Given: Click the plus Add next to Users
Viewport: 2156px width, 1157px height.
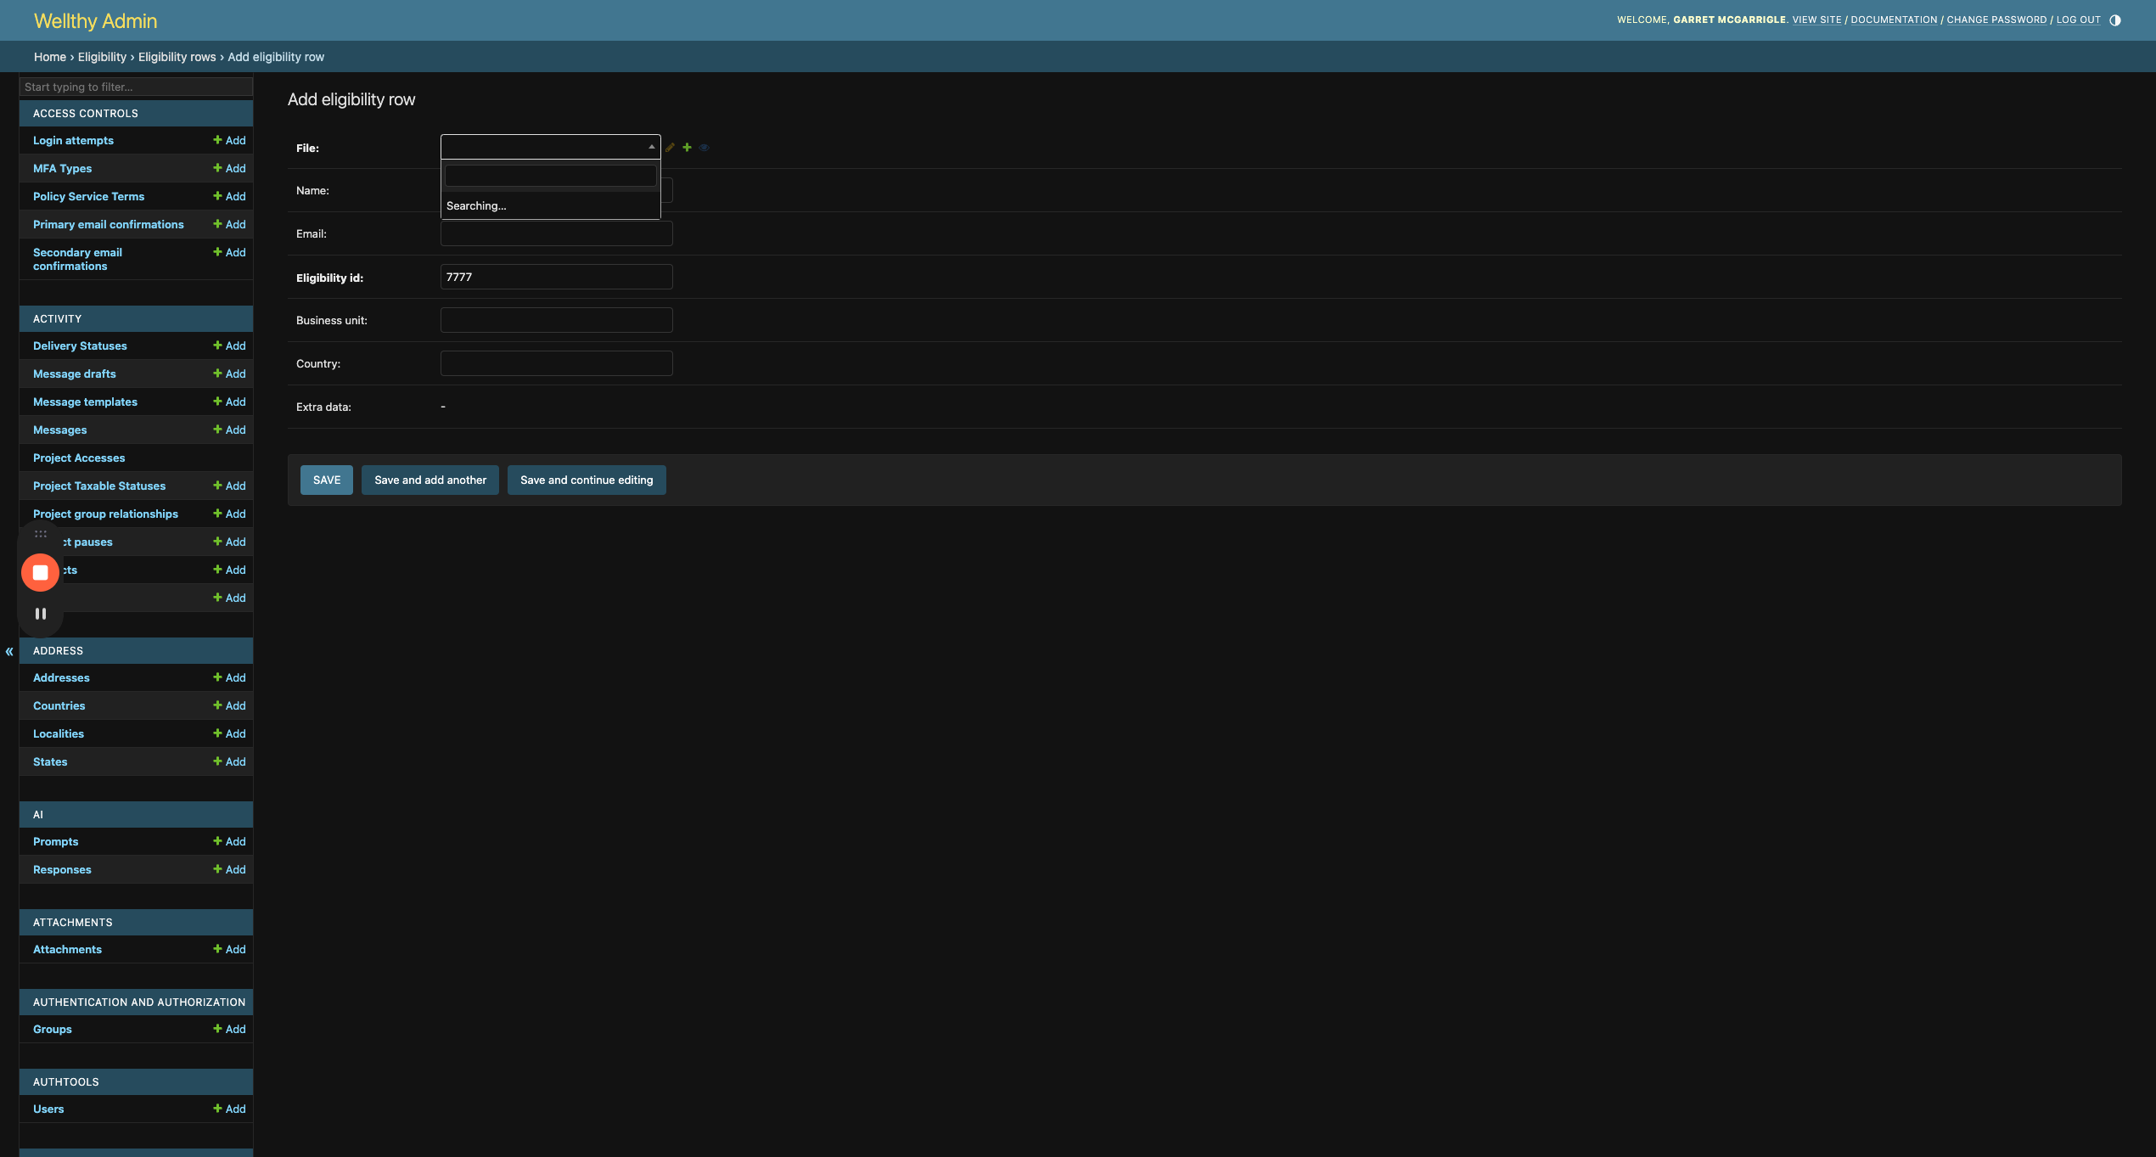Looking at the screenshot, I should [229, 1109].
